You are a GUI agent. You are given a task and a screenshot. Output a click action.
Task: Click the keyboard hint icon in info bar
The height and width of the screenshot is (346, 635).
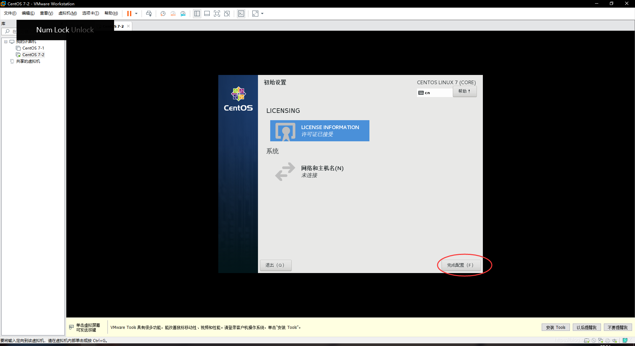click(x=71, y=327)
